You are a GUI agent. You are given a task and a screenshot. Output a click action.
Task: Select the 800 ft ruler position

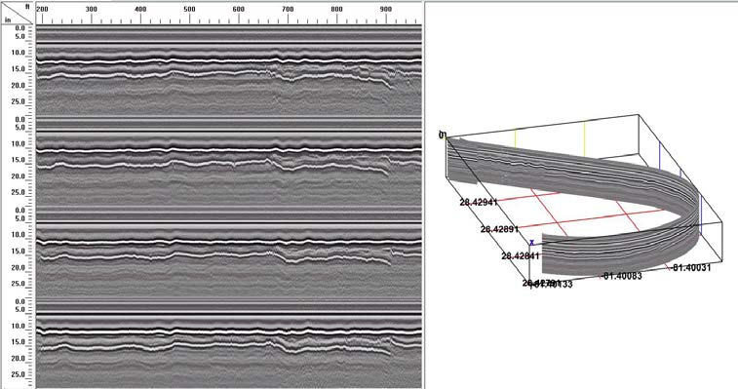click(336, 10)
